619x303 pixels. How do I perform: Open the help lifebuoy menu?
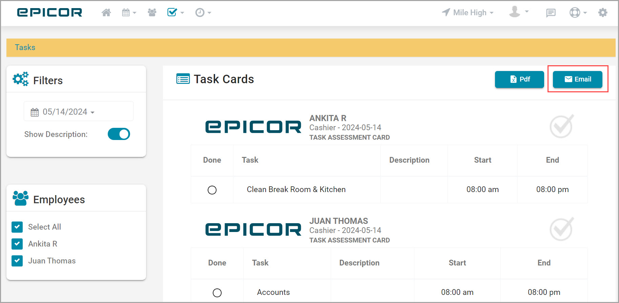pyautogui.click(x=578, y=13)
